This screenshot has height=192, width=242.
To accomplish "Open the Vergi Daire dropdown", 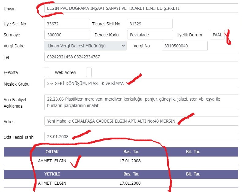I will 85,46.
